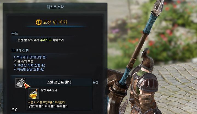The image size is (197, 114).
Task: Click the objective text 헛간 앞 탁자에서
Action: click(28, 40)
